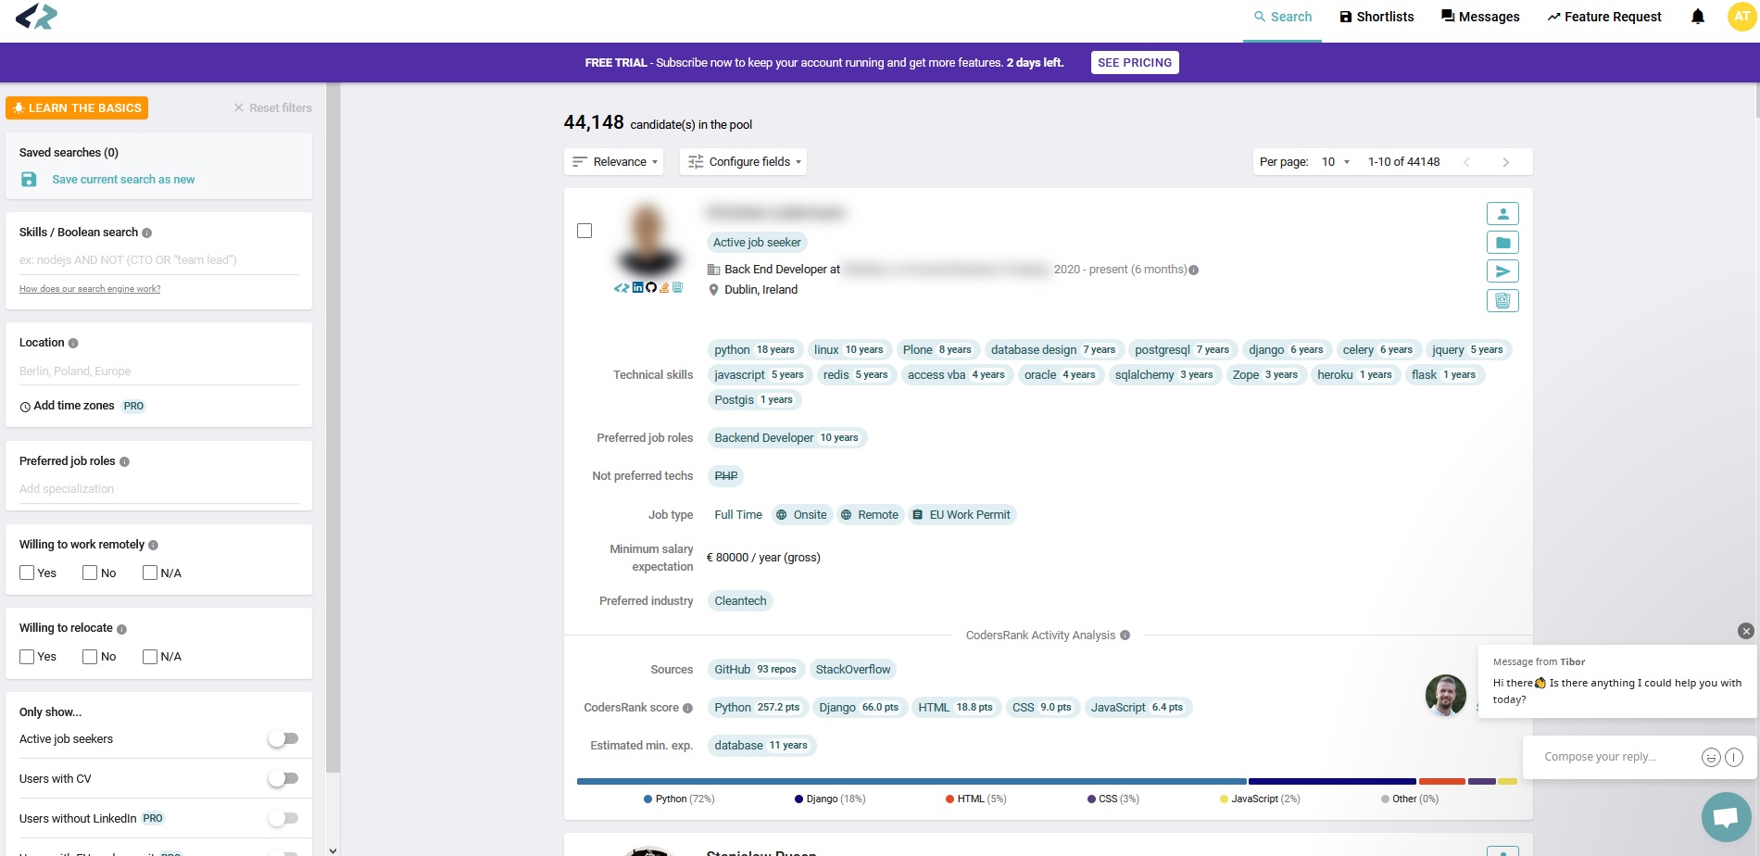Screen dimensions: 1760x856
Task: Click save icon for current search
Action: coord(29,180)
